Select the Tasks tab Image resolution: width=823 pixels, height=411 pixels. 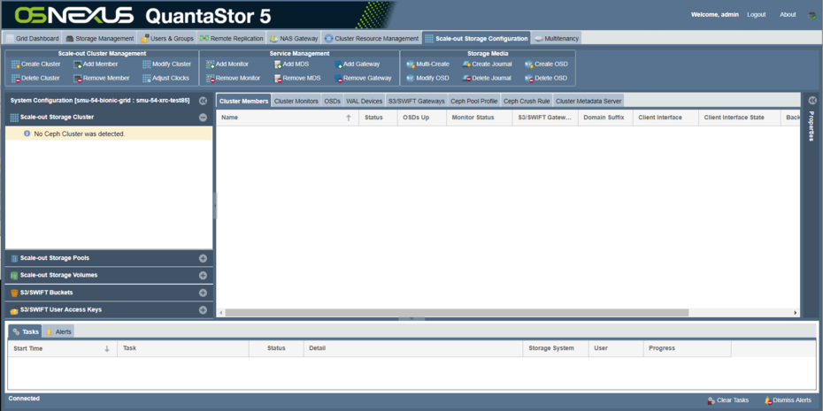click(x=25, y=331)
